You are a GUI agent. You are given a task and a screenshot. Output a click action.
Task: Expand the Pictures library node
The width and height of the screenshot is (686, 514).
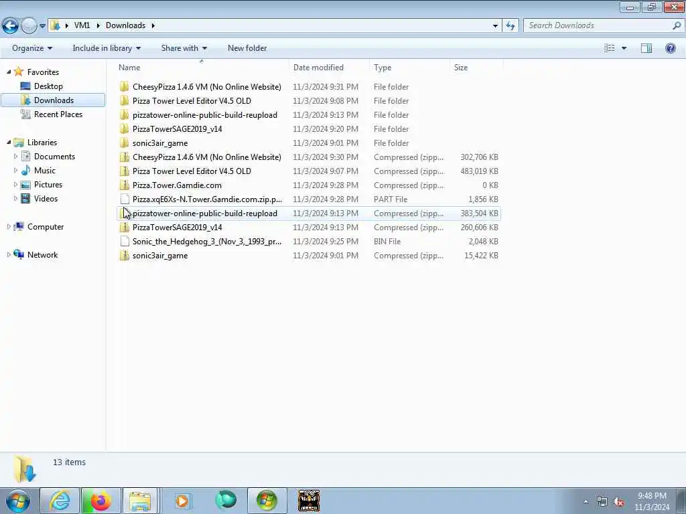(16, 185)
